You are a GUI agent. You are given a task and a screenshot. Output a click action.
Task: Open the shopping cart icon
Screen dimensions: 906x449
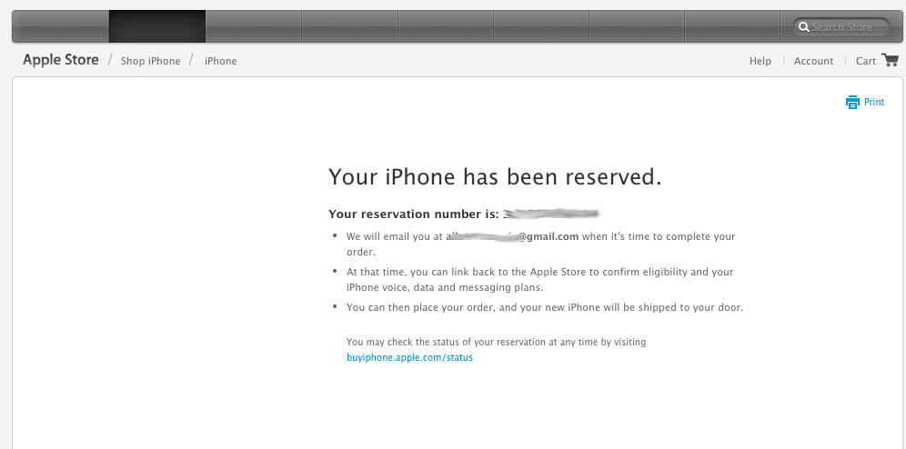click(890, 60)
